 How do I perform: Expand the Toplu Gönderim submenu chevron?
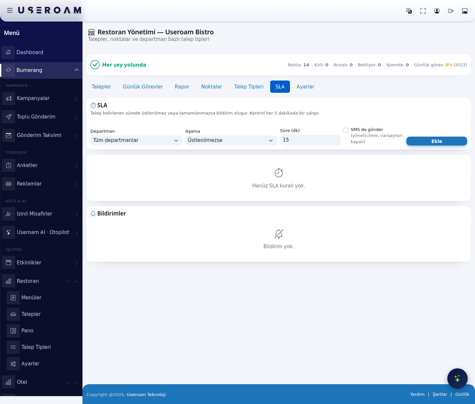[77, 118]
